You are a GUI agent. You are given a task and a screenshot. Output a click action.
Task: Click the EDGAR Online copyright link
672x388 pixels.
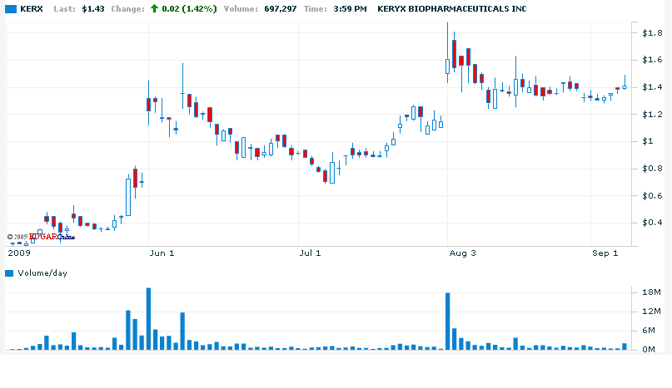pyautogui.click(x=52, y=237)
